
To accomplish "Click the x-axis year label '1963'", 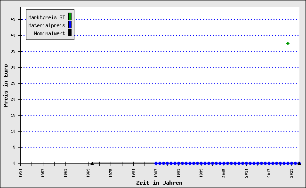I will tap(65, 173).
